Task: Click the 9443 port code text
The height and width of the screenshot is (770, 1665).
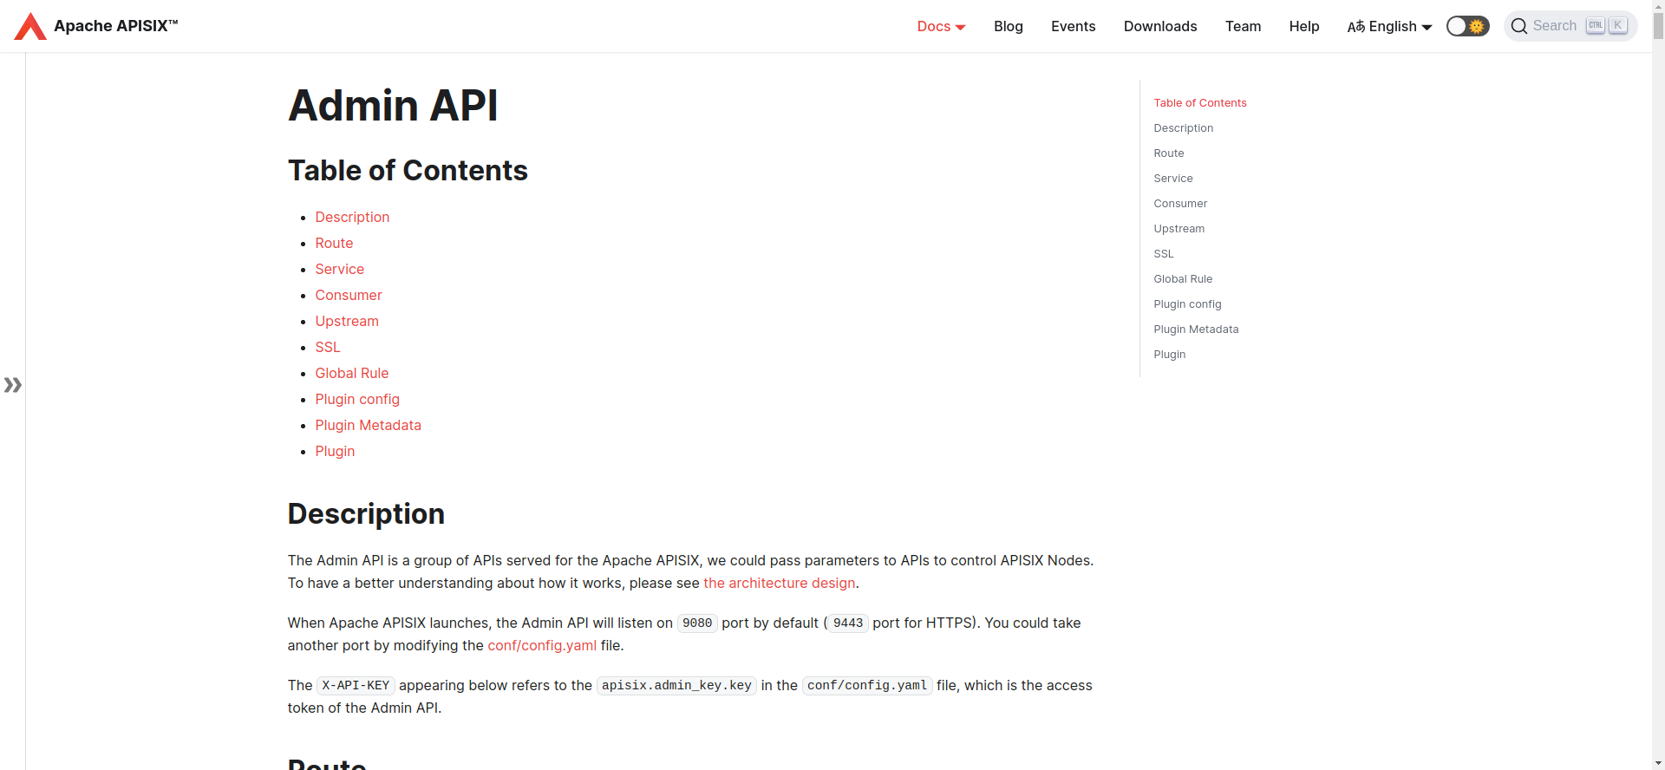Action: tap(848, 623)
